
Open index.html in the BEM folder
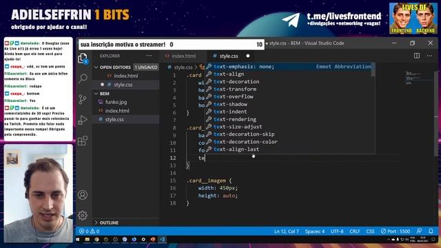pyautogui.click(x=125, y=110)
